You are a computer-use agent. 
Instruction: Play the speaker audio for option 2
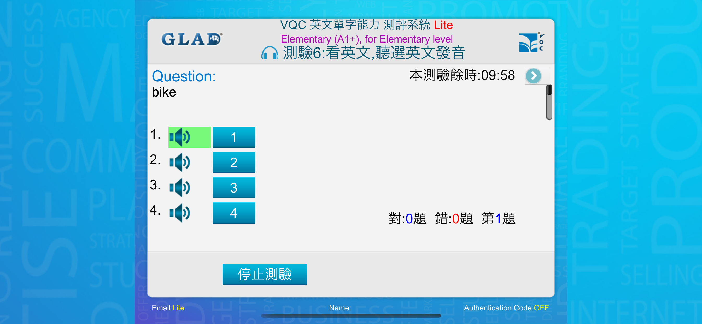(180, 162)
